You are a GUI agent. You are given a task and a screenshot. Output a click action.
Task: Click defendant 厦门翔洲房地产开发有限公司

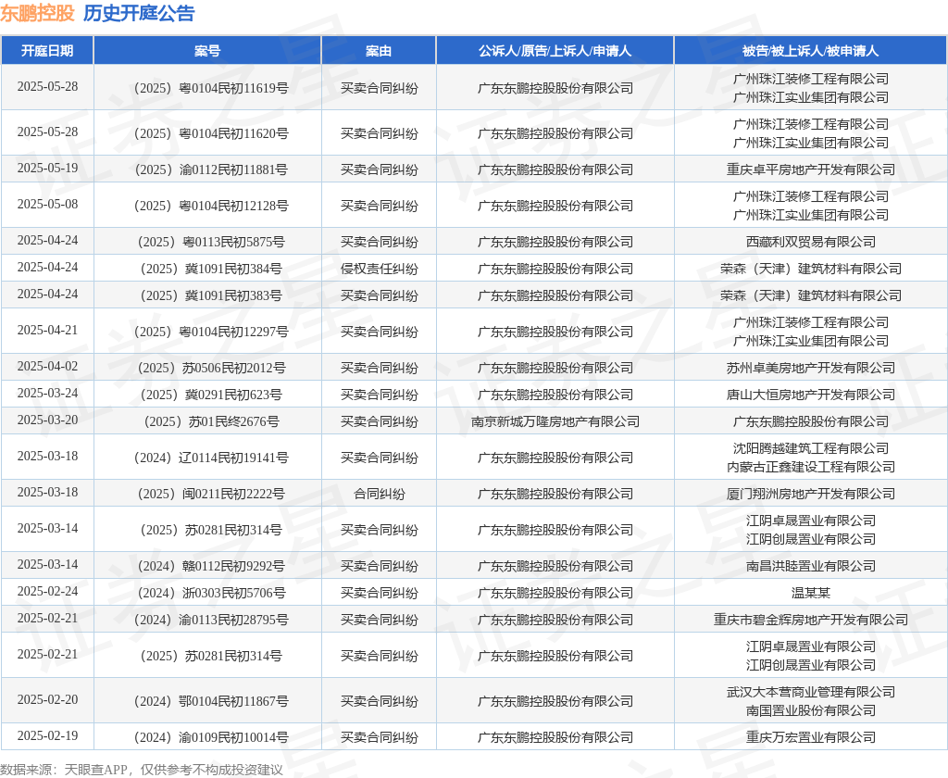pos(810,494)
